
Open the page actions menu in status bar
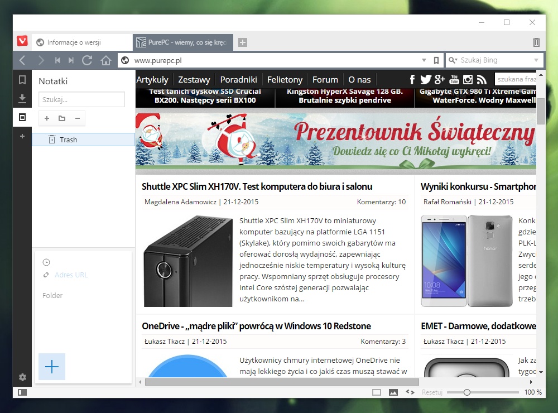pos(410,392)
